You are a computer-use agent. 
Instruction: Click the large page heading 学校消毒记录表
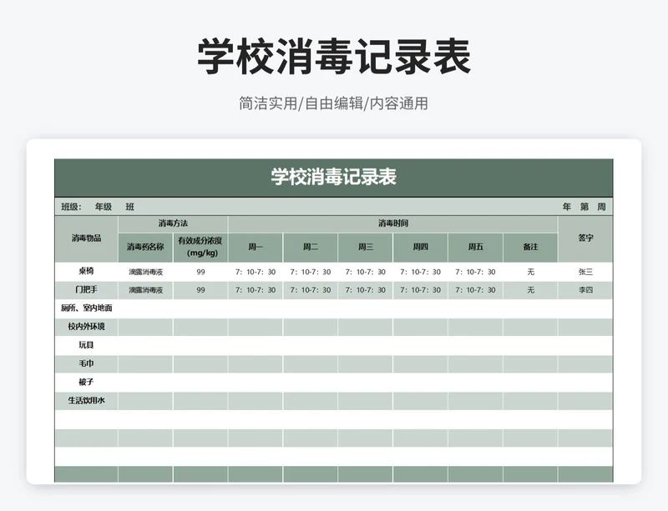(334, 57)
